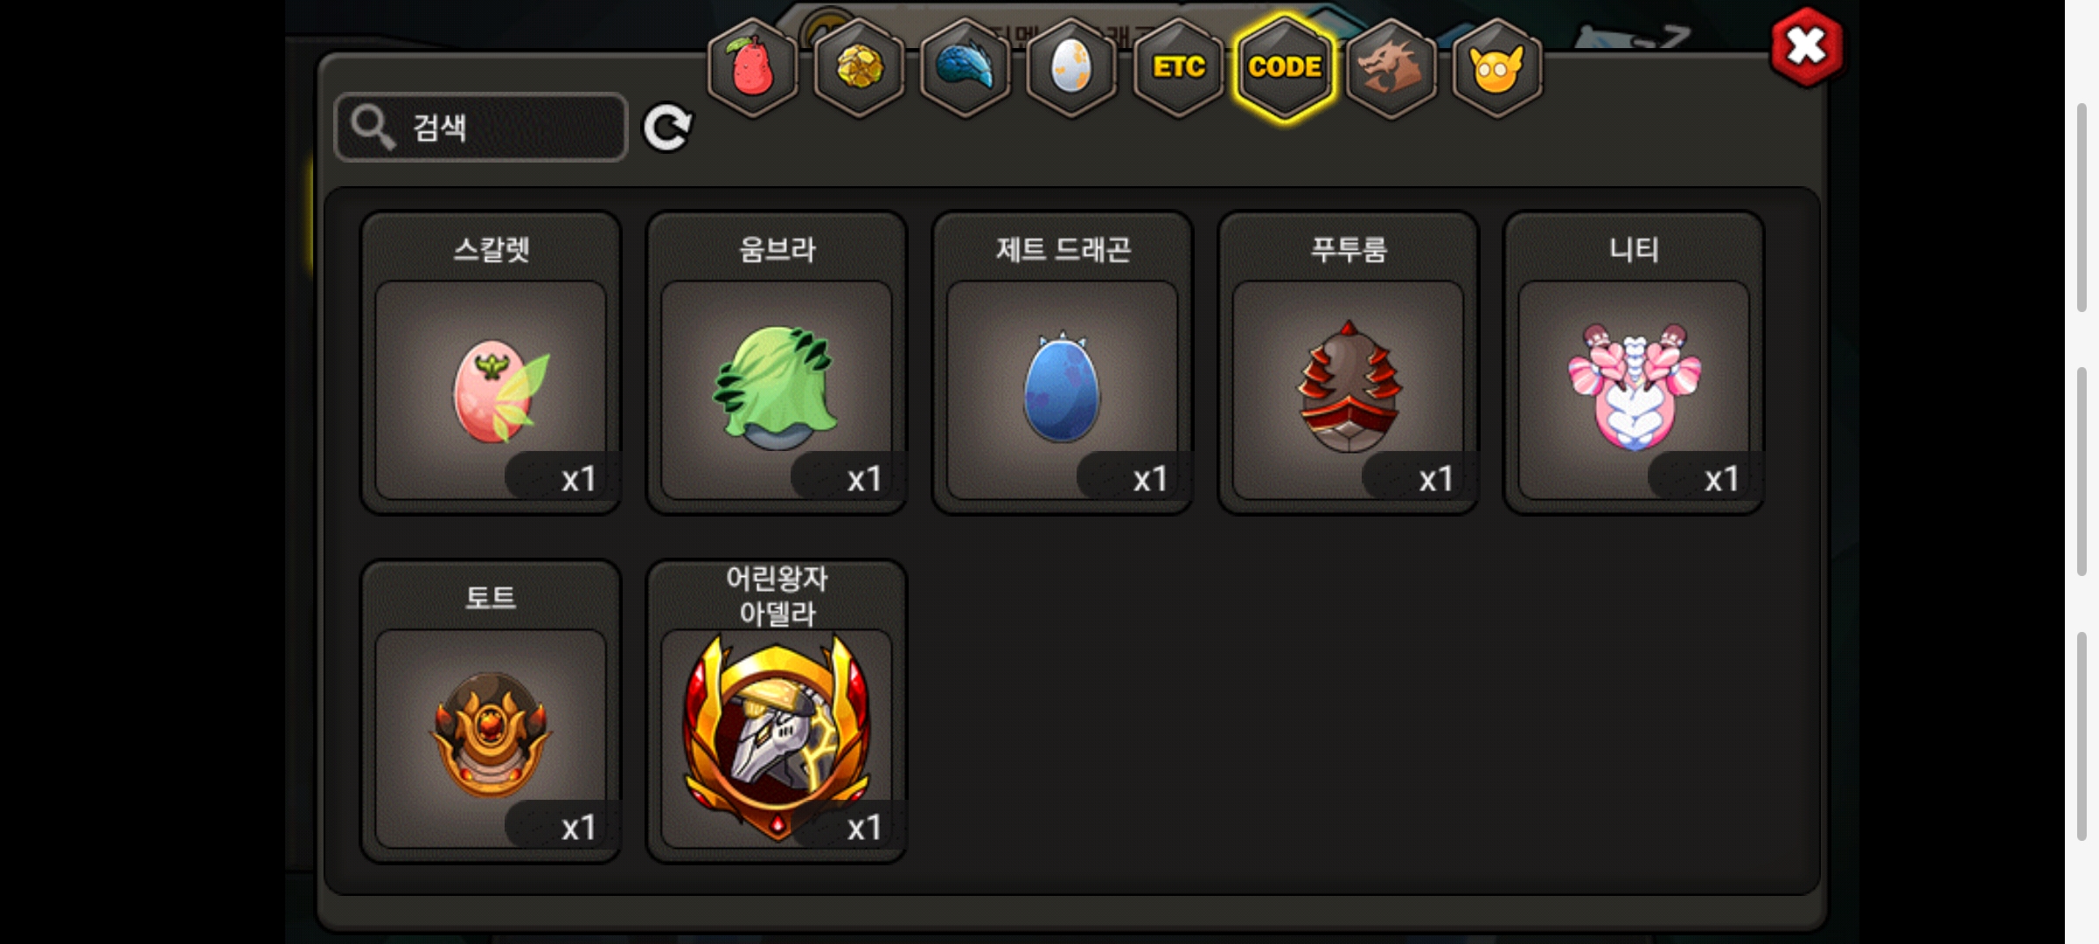Choose the 어린왕자 아델라 emblem item

777,711
